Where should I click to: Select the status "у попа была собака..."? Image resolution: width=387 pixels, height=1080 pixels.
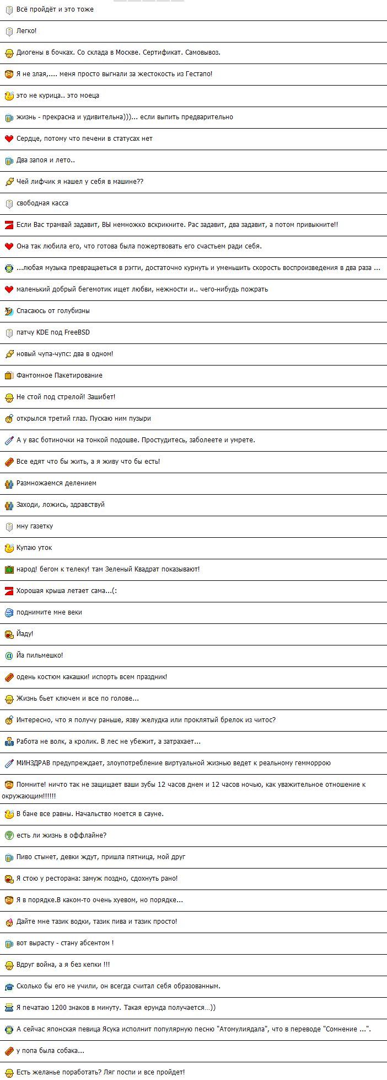[x=50, y=1051]
